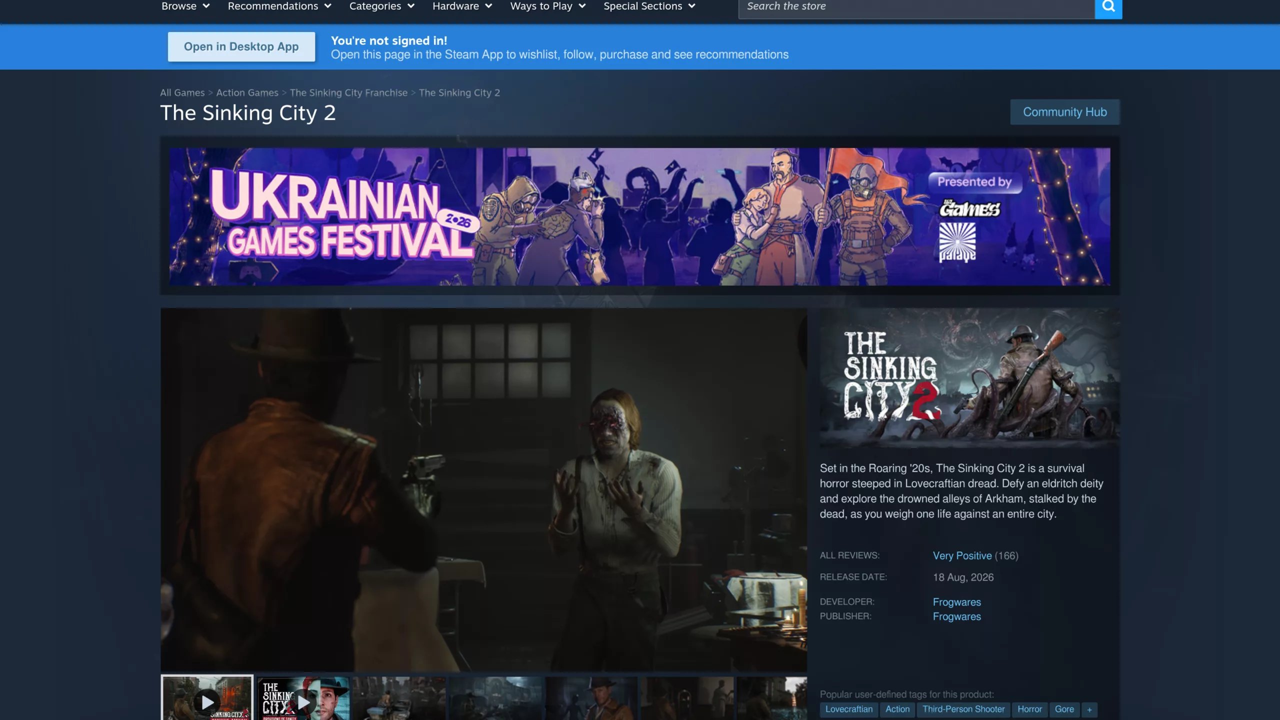Click the 18 Aug, 2026 release date

(x=963, y=577)
